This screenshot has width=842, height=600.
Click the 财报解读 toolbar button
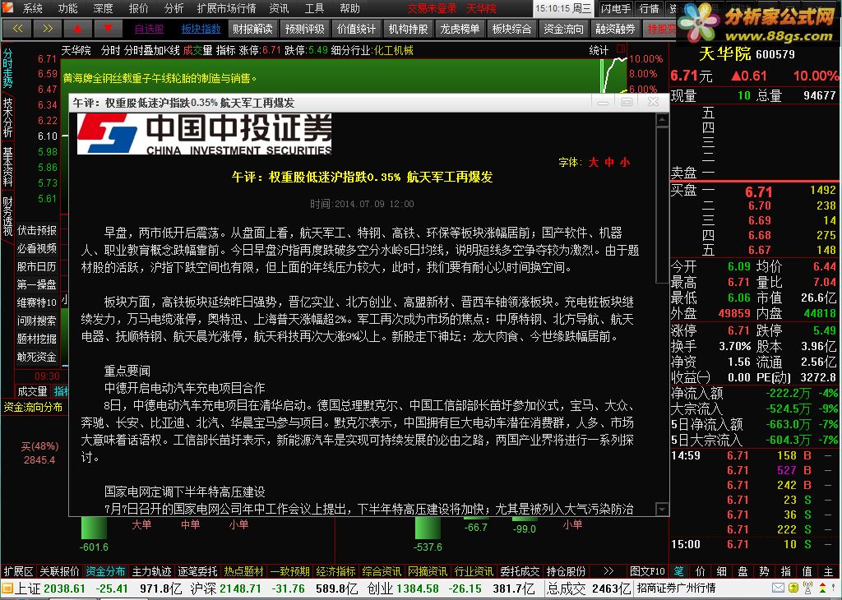click(x=252, y=29)
